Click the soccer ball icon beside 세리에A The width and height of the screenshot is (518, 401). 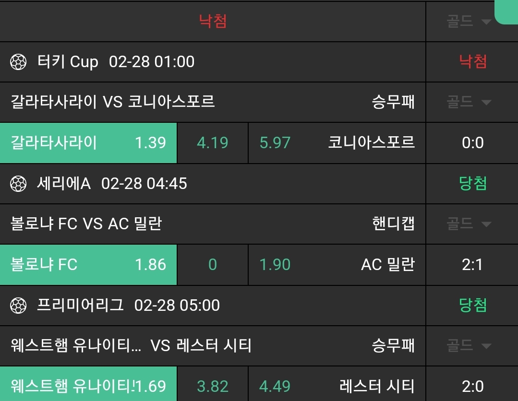18,184
